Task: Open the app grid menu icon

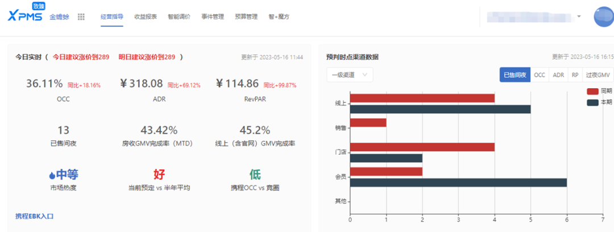Action: point(81,17)
